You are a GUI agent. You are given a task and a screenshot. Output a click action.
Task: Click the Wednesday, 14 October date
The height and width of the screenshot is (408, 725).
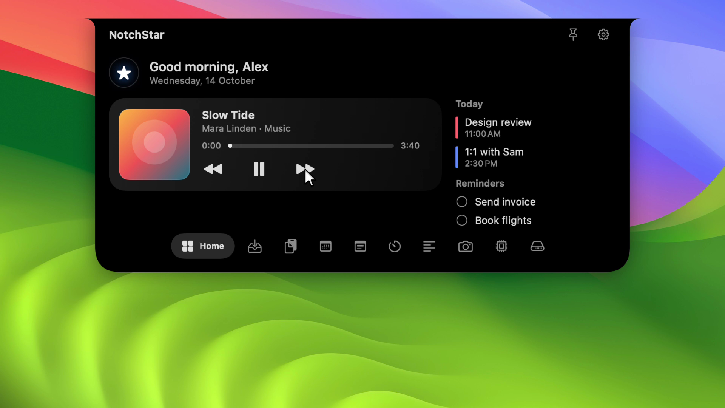(202, 81)
